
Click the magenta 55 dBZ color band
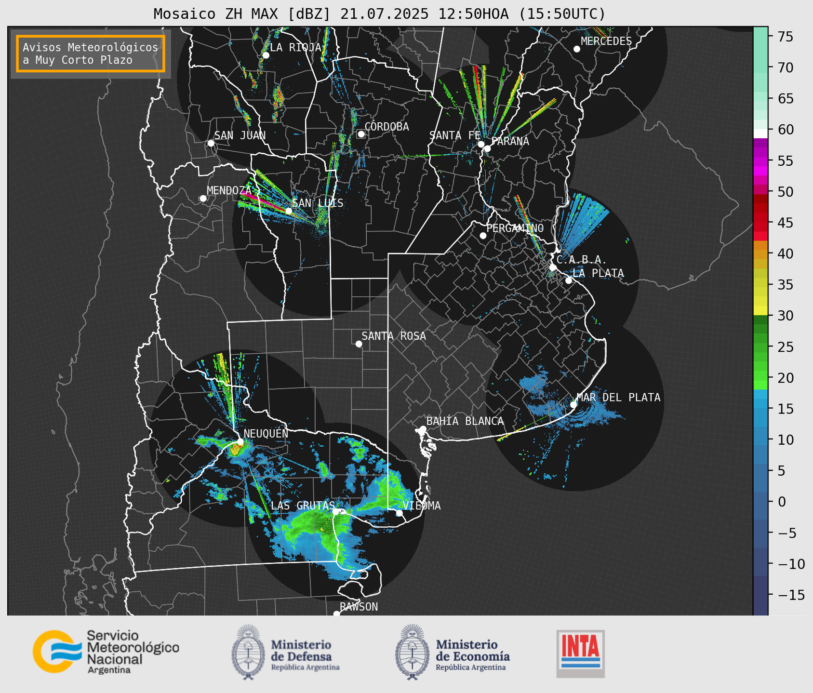pyautogui.click(x=760, y=161)
